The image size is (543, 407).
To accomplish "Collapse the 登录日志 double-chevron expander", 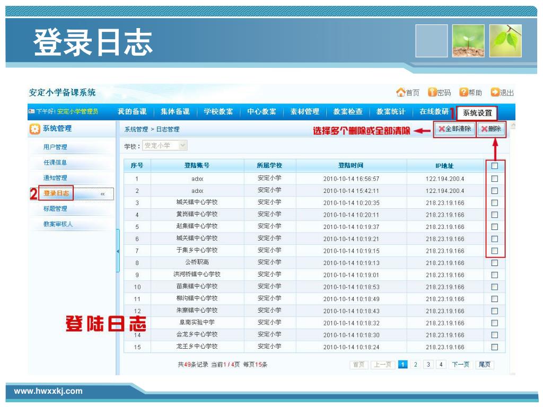I will click(x=103, y=194).
